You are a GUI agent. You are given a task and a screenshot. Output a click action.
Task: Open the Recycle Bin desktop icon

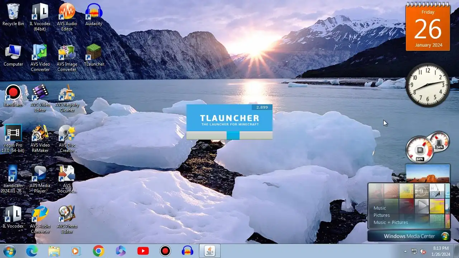[13, 15]
